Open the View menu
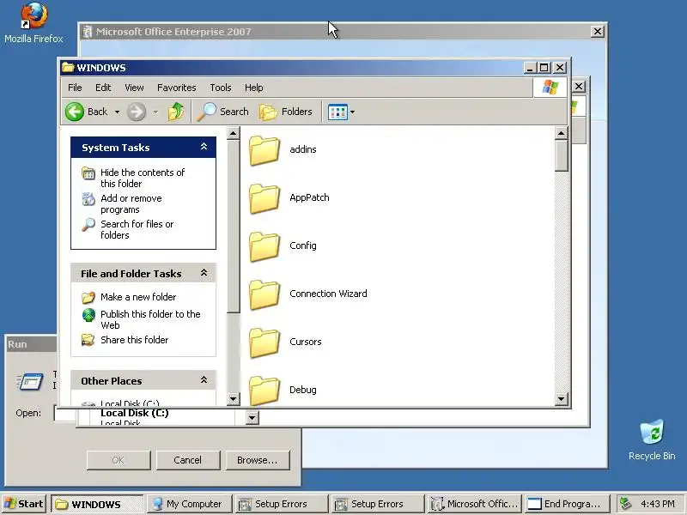Viewport: 687px width, 515px height. [134, 88]
